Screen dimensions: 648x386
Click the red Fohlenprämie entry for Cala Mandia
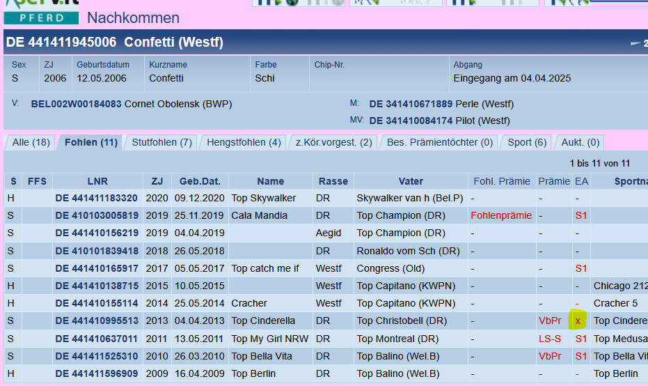point(501,215)
